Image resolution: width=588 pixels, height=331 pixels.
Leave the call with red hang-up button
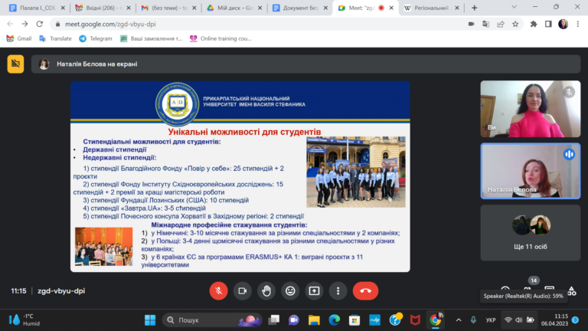[x=365, y=291]
